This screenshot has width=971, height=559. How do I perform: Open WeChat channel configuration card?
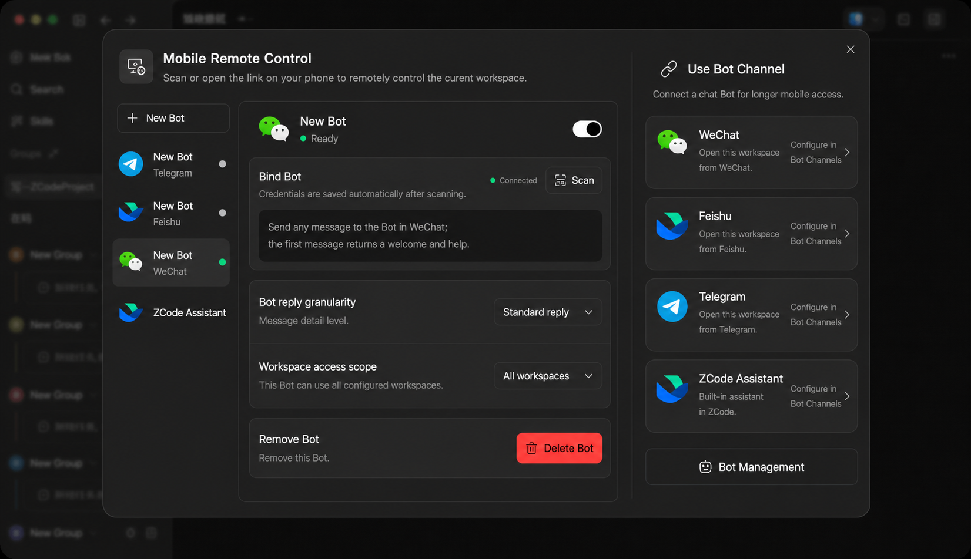point(751,152)
